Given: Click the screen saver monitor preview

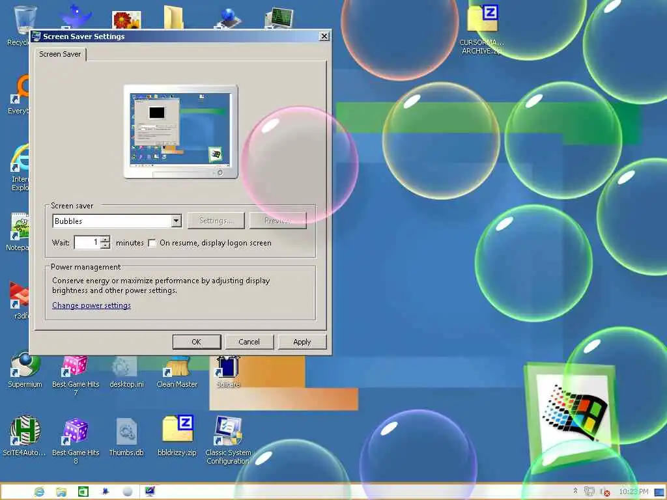Looking at the screenshot, I should (180, 132).
